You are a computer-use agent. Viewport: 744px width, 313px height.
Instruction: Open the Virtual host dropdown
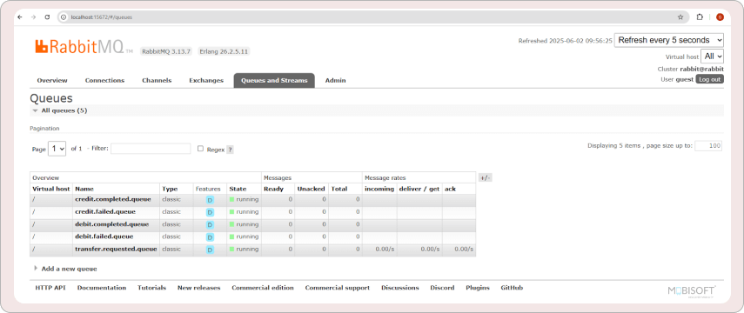tap(712, 57)
